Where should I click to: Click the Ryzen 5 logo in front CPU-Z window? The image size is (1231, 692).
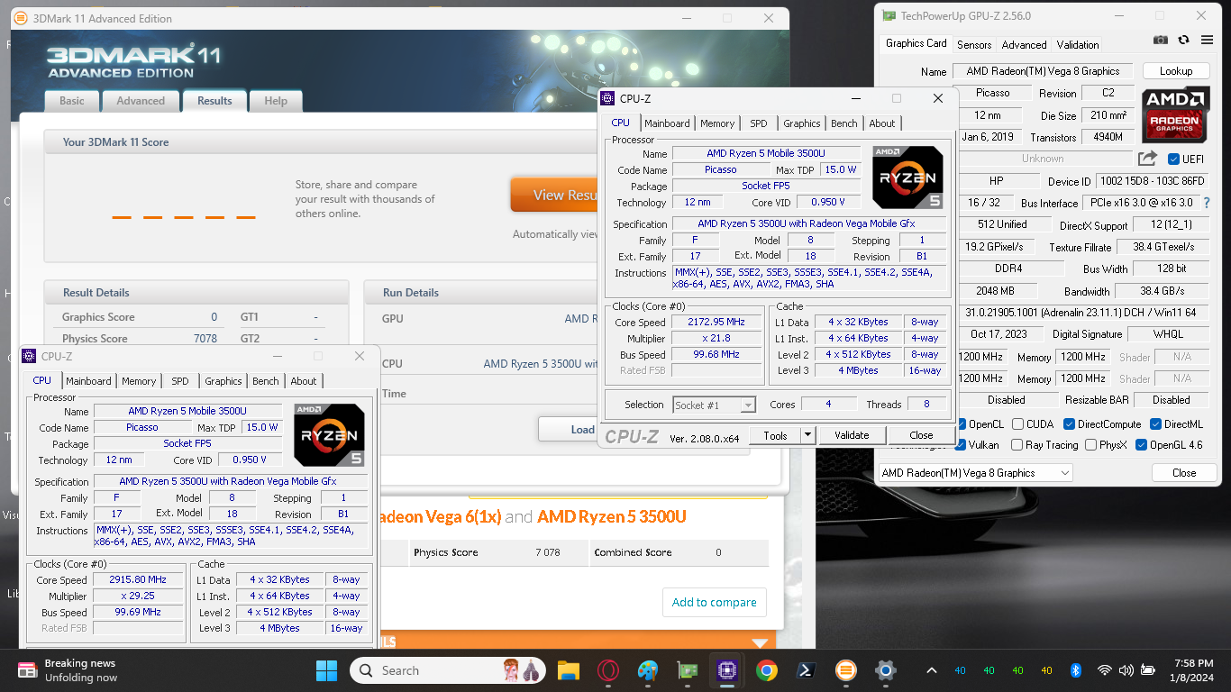(907, 178)
